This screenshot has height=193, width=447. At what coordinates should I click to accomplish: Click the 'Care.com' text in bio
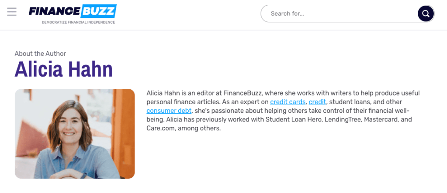(160, 128)
